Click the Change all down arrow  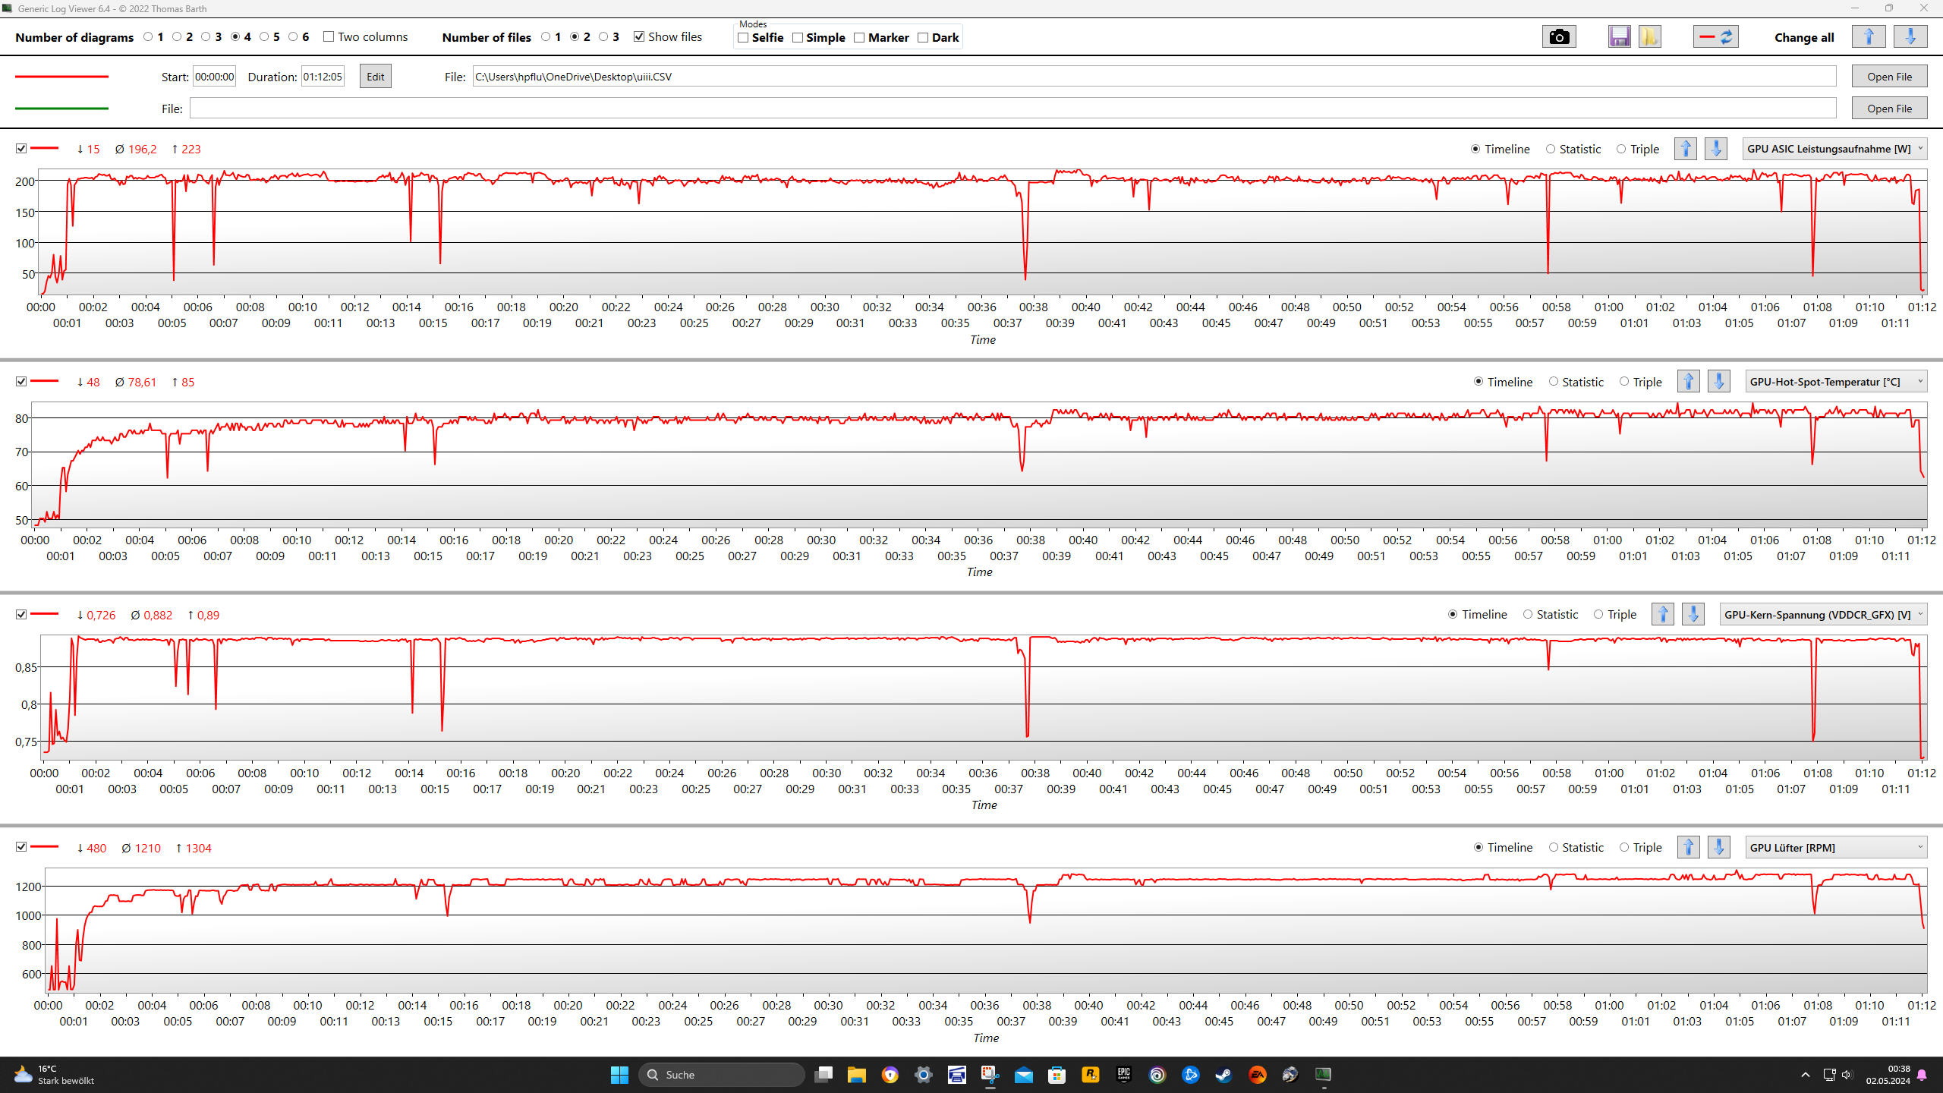(1910, 37)
